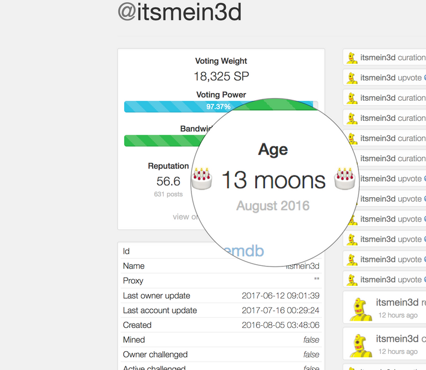Click the Voting Weight 18,325 SP value

[221, 76]
